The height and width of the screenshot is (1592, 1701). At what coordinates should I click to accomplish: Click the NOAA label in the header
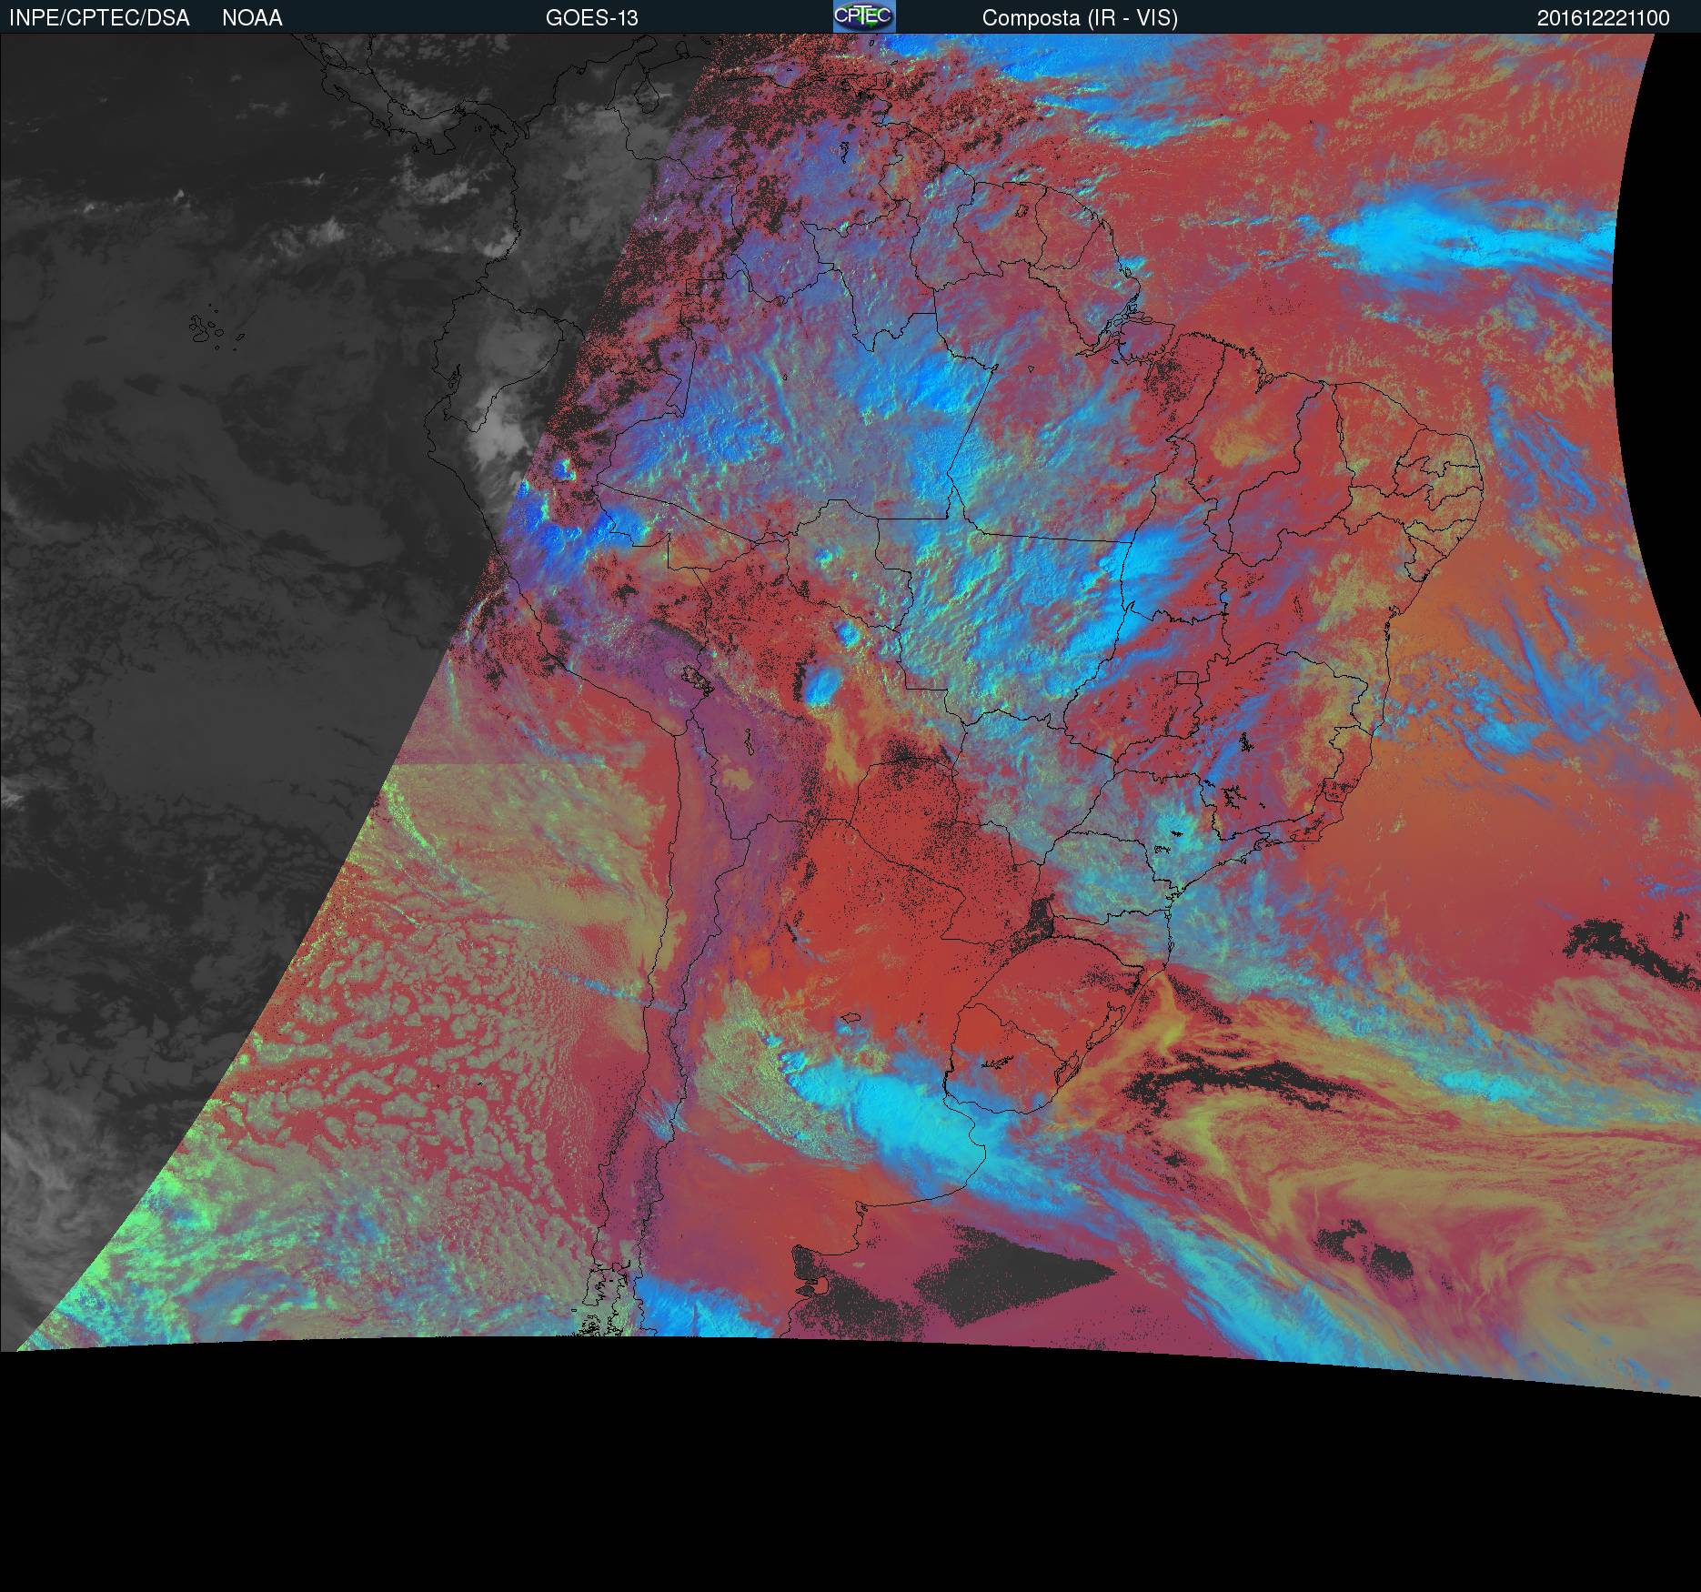252,18
